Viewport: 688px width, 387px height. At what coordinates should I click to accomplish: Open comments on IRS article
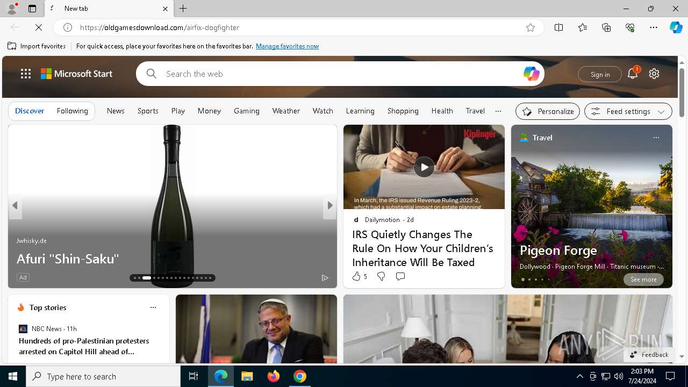click(x=400, y=276)
